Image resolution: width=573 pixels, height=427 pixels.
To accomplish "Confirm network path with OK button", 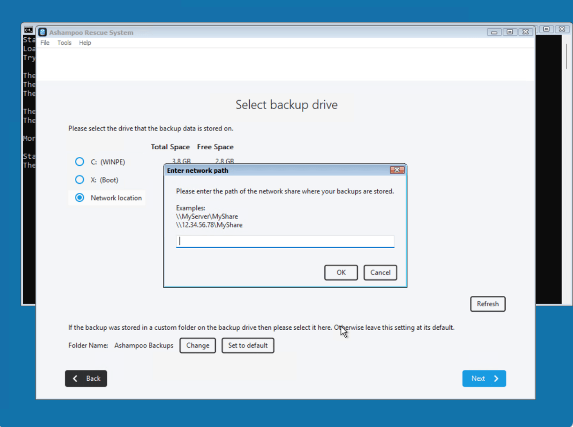I will coord(341,272).
